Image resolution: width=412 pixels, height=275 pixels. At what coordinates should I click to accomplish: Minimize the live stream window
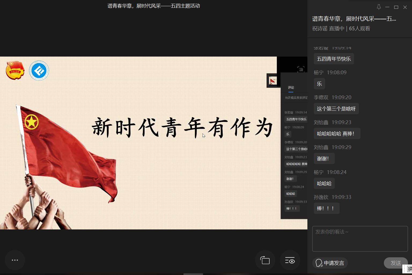[387, 7]
